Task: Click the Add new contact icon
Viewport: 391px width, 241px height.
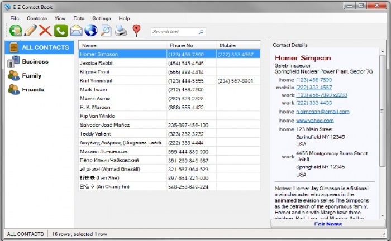Action: click(x=16, y=31)
